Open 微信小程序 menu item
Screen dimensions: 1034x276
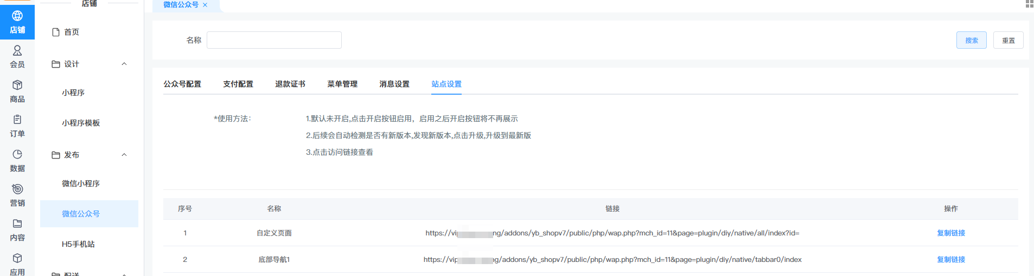(x=81, y=183)
